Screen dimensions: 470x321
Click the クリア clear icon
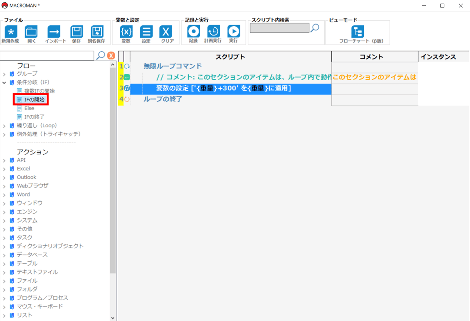(x=166, y=32)
